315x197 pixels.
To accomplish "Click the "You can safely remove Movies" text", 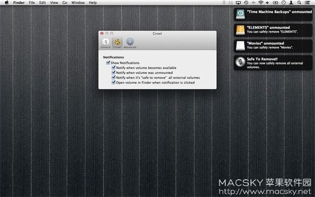I will click(270, 47).
